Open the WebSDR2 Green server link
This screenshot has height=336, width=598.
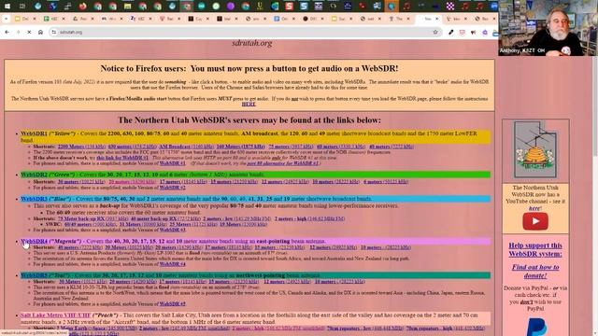34,175
